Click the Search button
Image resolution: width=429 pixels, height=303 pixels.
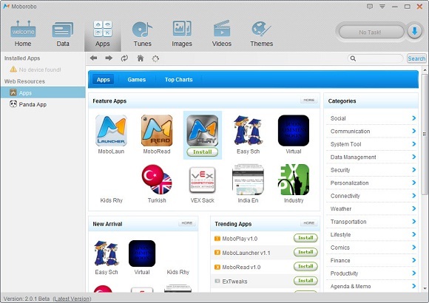pos(416,58)
